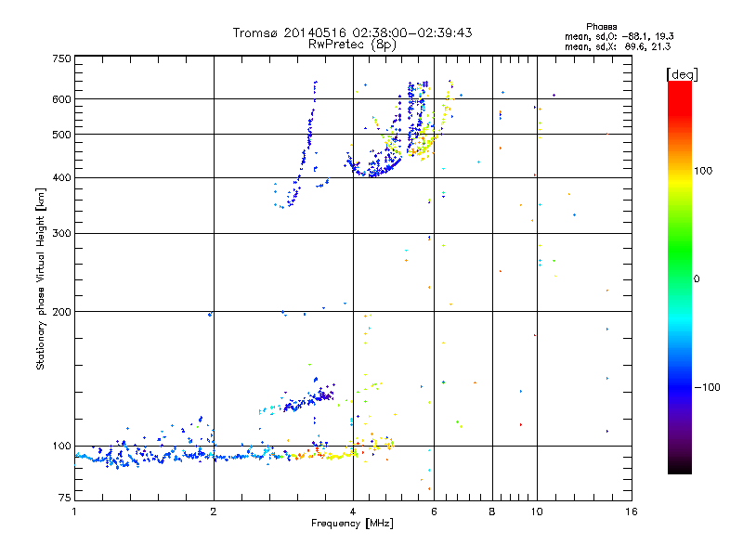Click the black bottom of the colorbar
Image resolution: width=743 pixels, height=557 pixels.
[x=680, y=467]
